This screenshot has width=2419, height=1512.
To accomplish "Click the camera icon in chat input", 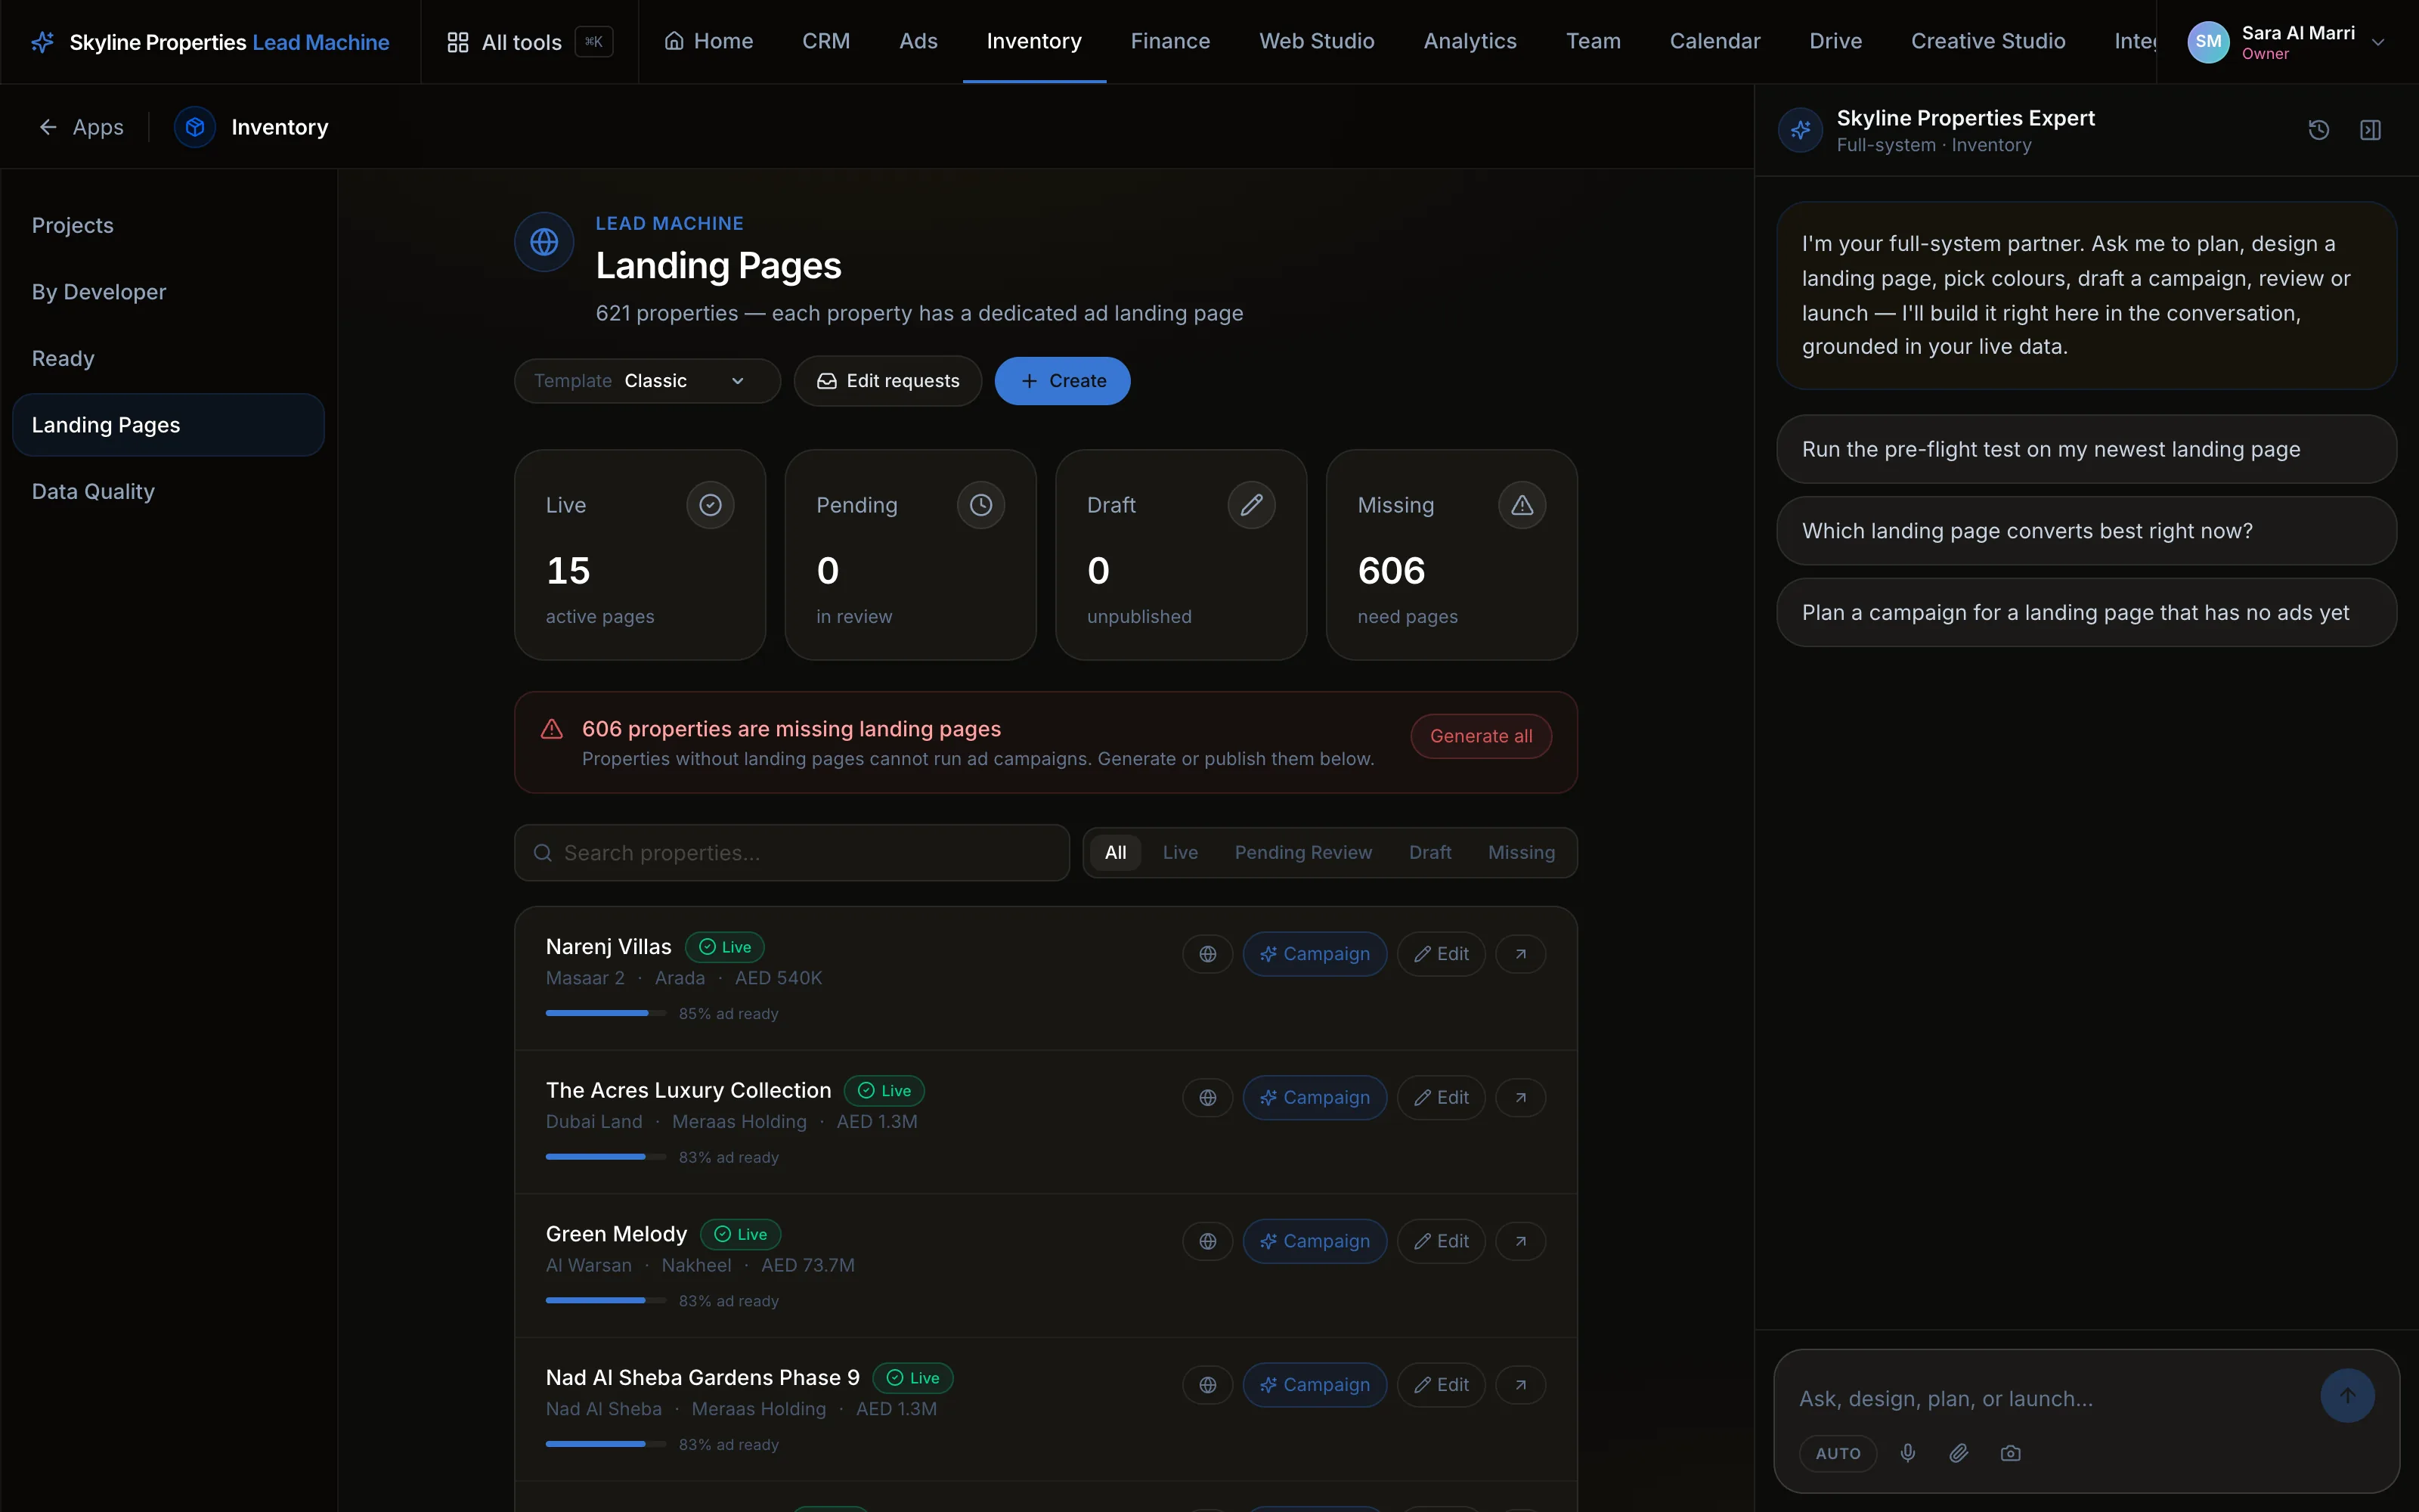I will [2010, 1453].
